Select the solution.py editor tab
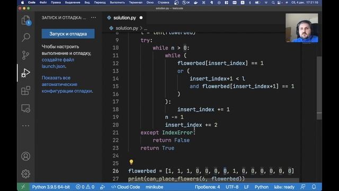 pyautogui.click(x=124, y=18)
